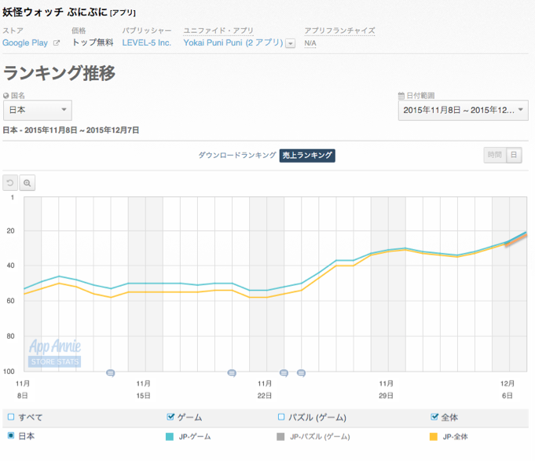Image resolution: width=535 pixels, height=462 pixels.
Task: Select the 売上ランキング tab
Action: click(x=307, y=156)
